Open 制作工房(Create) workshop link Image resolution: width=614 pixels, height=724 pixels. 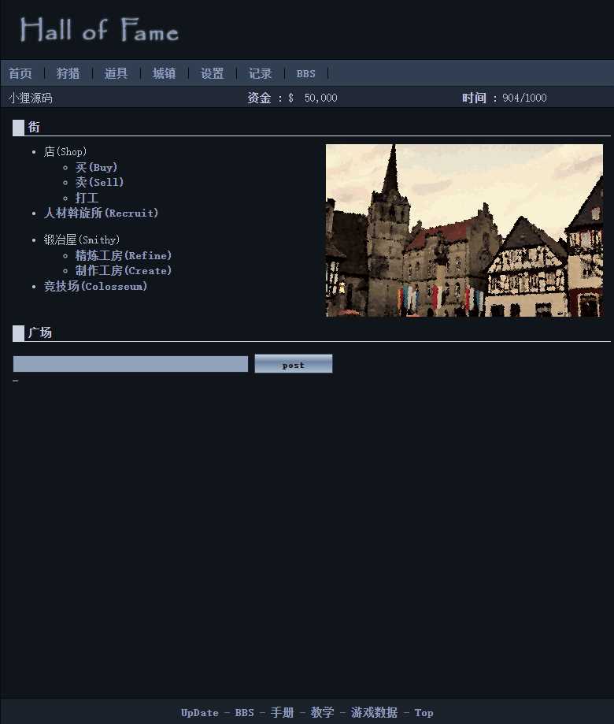pyautogui.click(x=123, y=270)
